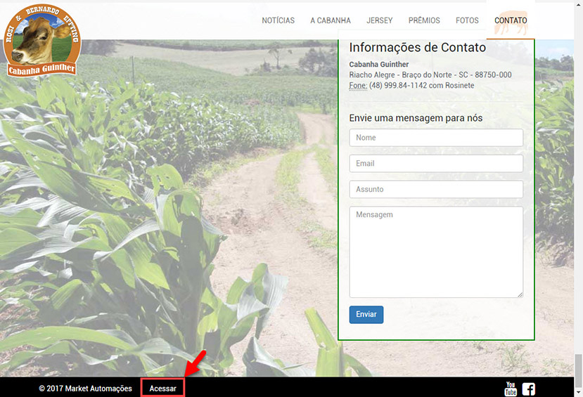Select the Jersey menu item
Viewport: 583px width, 397px height.
pyautogui.click(x=379, y=20)
